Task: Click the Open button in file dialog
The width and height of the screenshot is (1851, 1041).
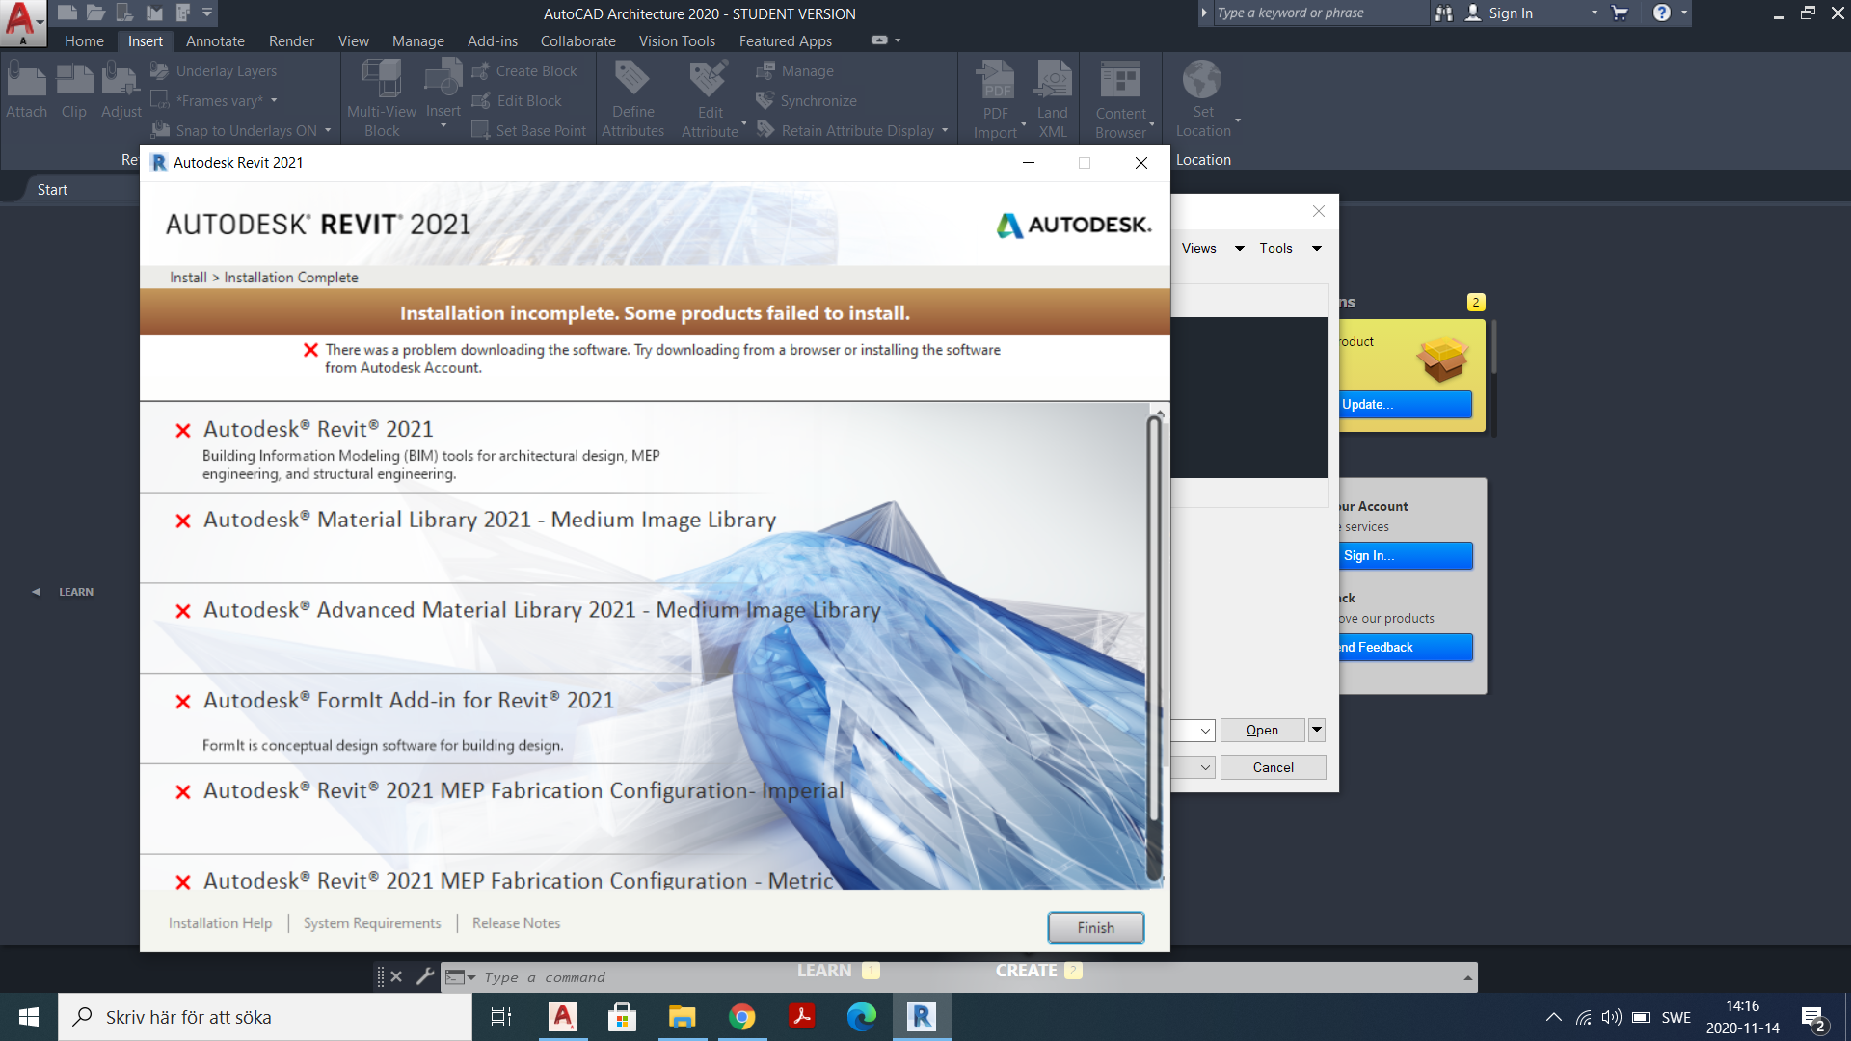Action: 1262,730
